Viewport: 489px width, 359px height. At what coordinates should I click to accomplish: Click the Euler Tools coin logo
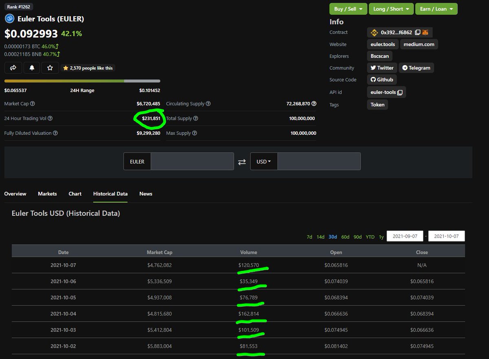(x=9, y=19)
